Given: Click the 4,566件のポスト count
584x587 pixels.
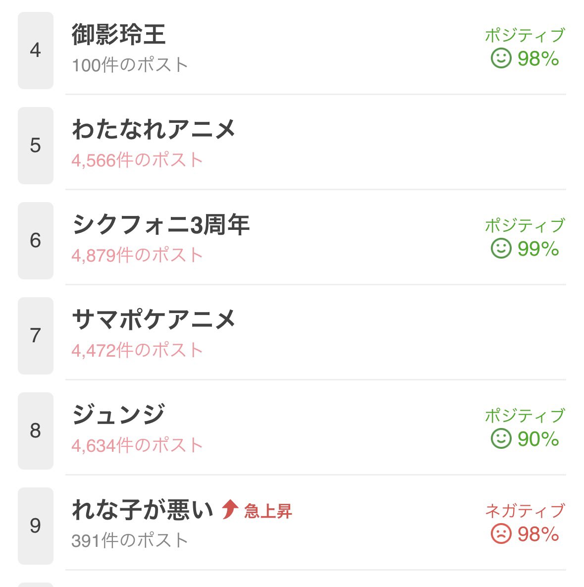Looking at the screenshot, I should coord(137,160).
